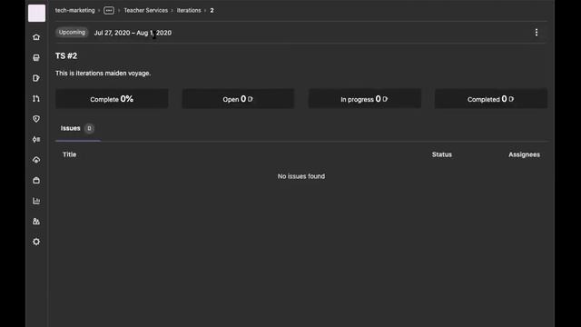Click the Assignees column header
Image resolution: width=581 pixels, height=327 pixels.
point(524,154)
